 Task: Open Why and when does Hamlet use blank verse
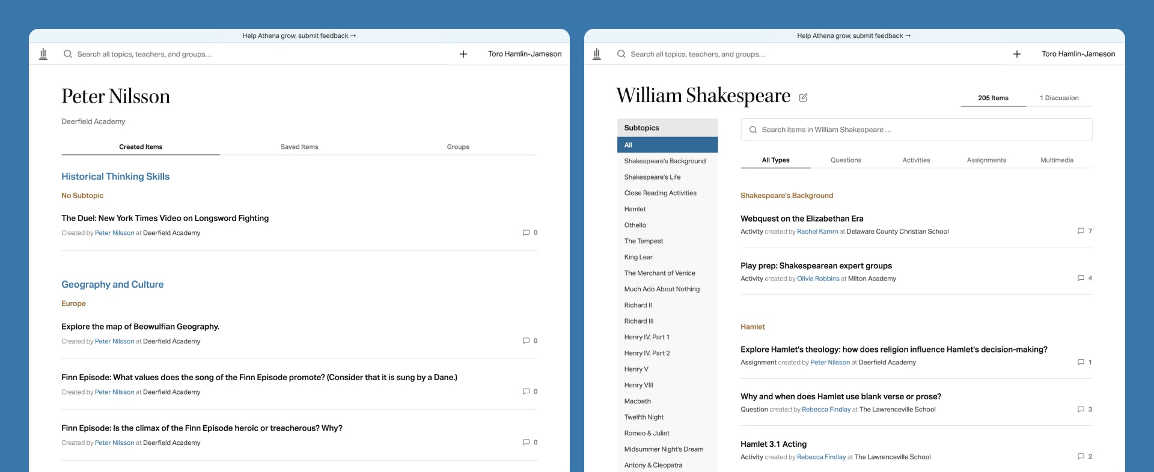(x=841, y=397)
